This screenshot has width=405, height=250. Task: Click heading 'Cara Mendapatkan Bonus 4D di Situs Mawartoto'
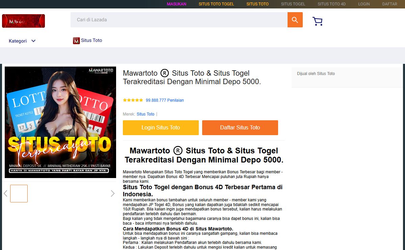coord(178,229)
